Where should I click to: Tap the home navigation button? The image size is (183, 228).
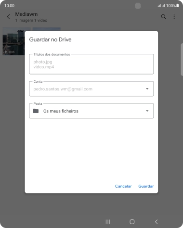point(132,222)
